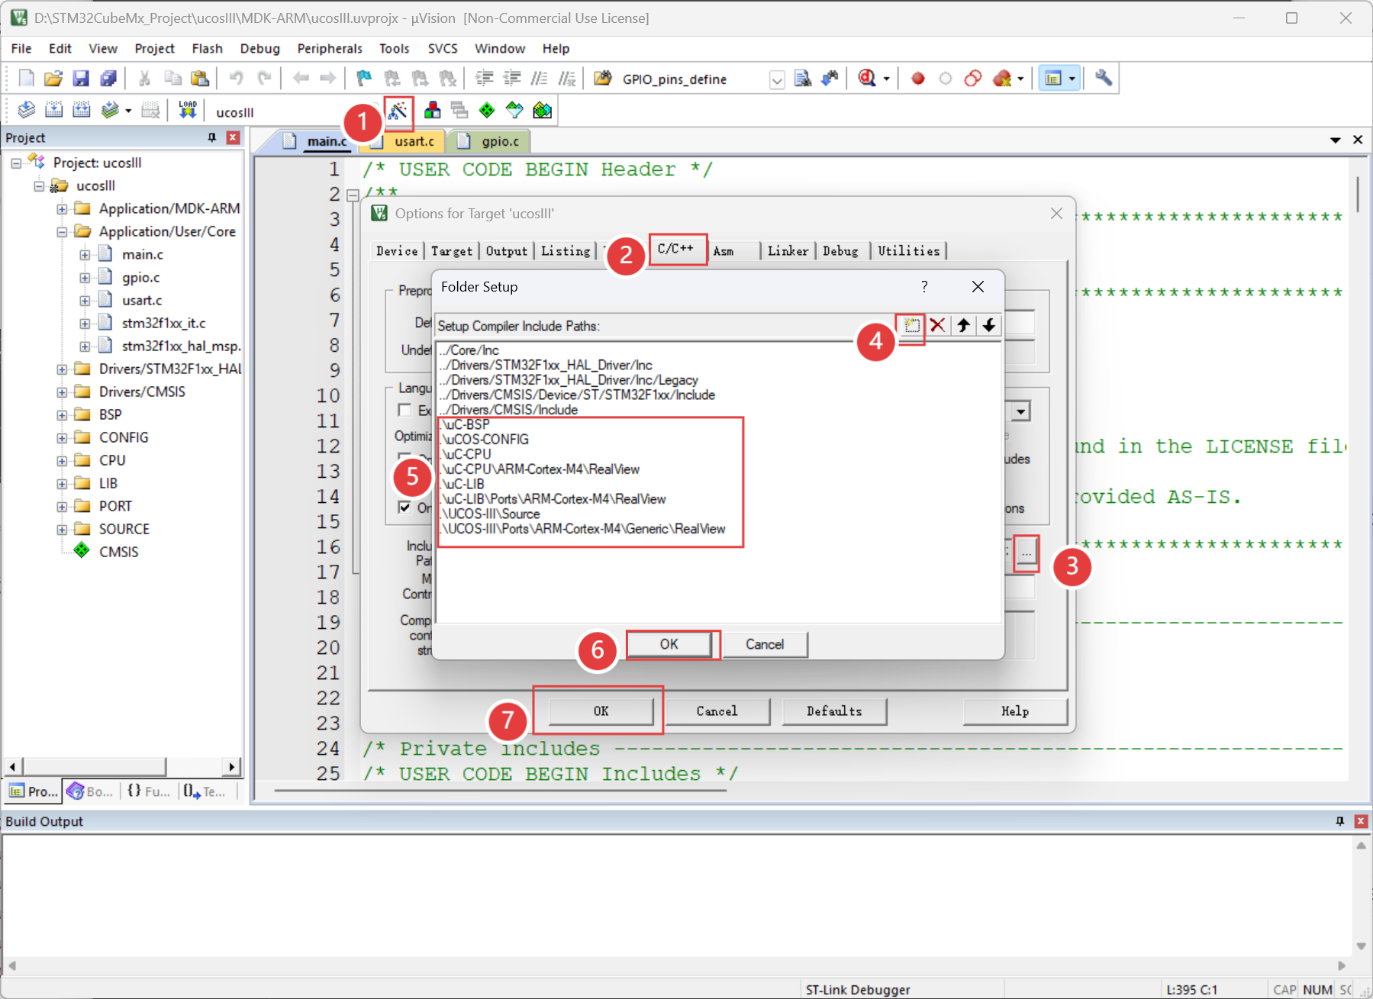The image size is (1373, 999).
Task: Select stm32f1xx_it.c in the project tree
Action: point(163,323)
